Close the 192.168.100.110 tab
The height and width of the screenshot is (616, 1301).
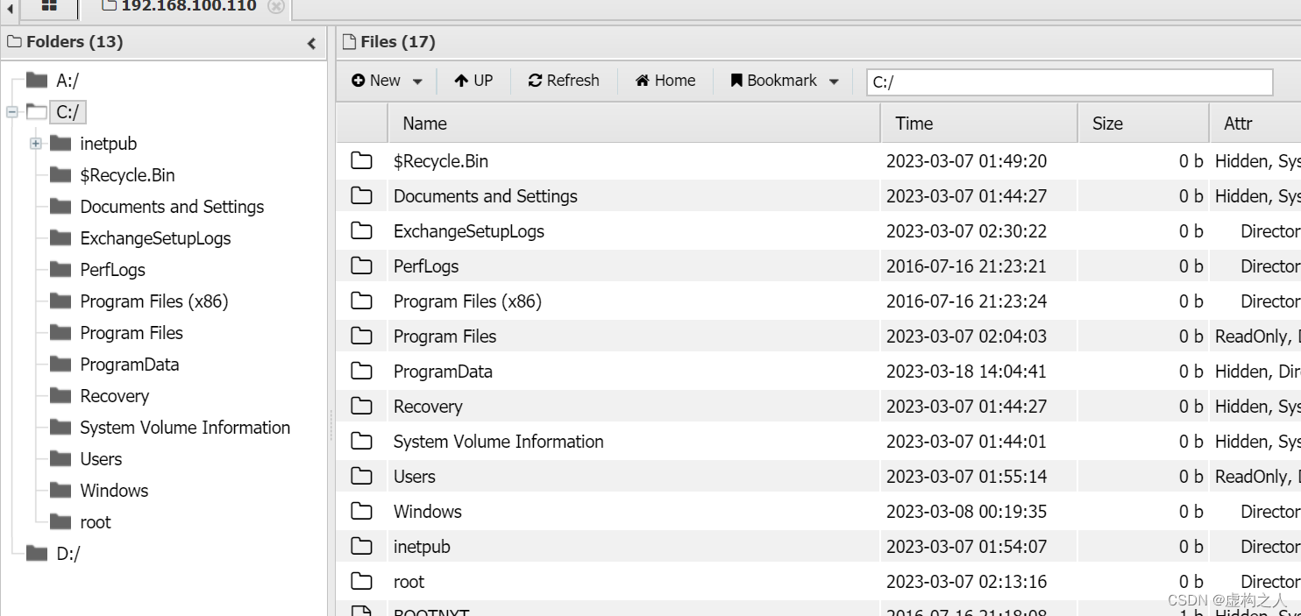(x=276, y=7)
